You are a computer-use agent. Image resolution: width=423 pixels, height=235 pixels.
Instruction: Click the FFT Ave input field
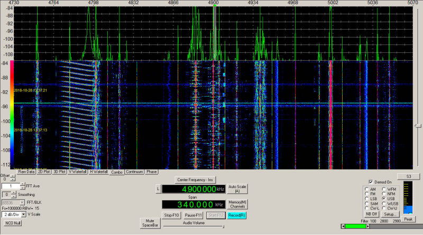pos(11,186)
